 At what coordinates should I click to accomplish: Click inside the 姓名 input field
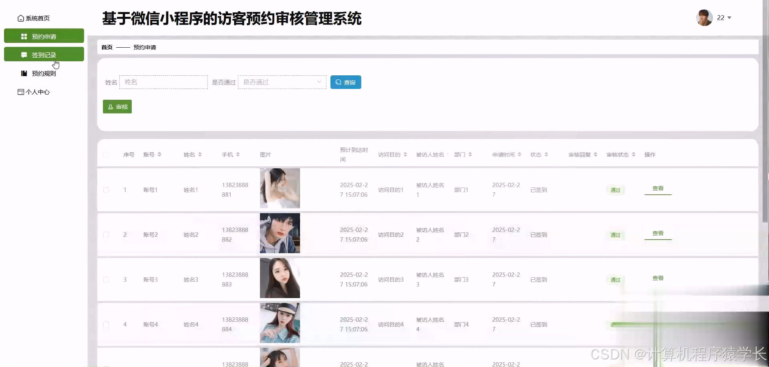point(163,82)
